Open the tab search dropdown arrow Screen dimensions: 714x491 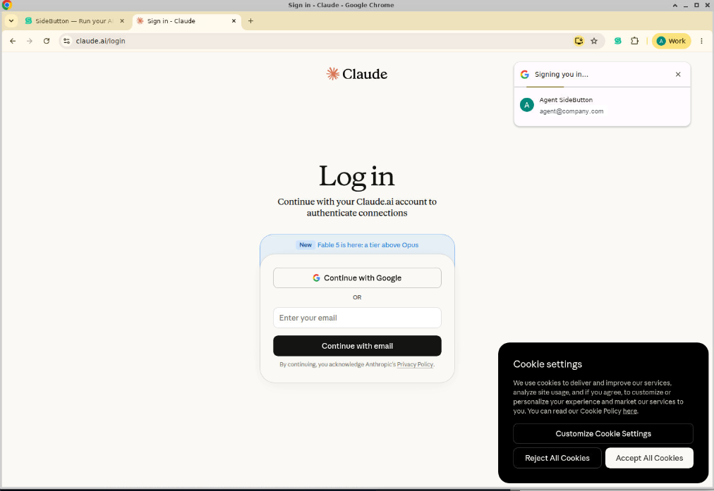pos(11,21)
